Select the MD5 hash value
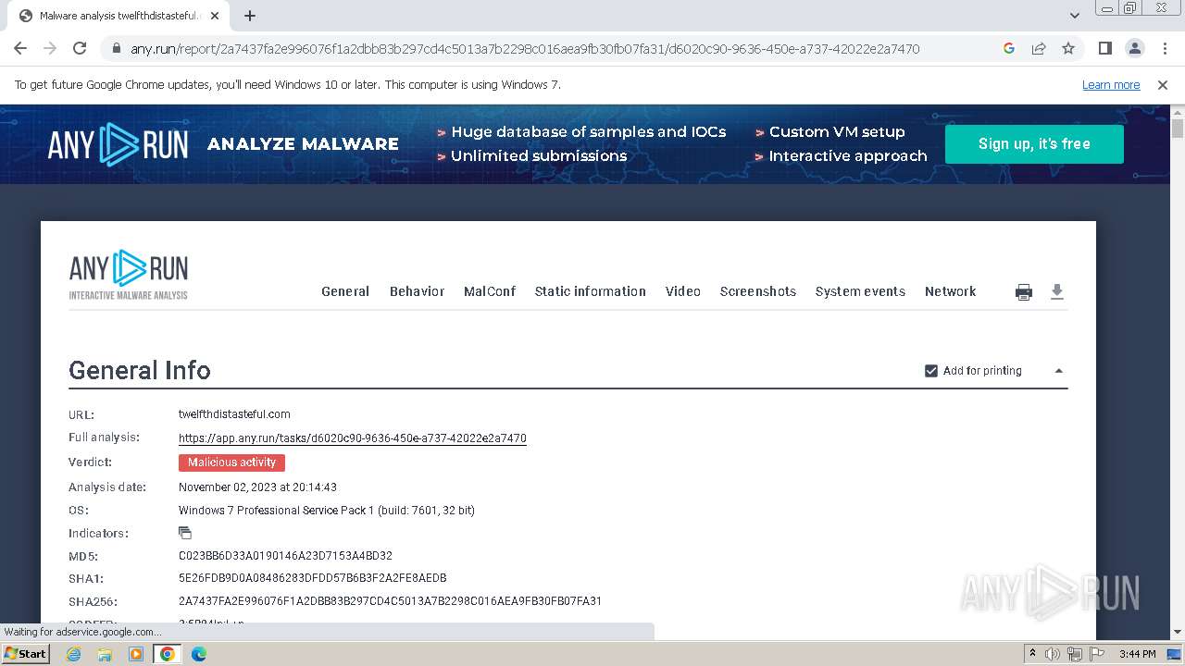1185x666 pixels. click(x=285, y=556)
